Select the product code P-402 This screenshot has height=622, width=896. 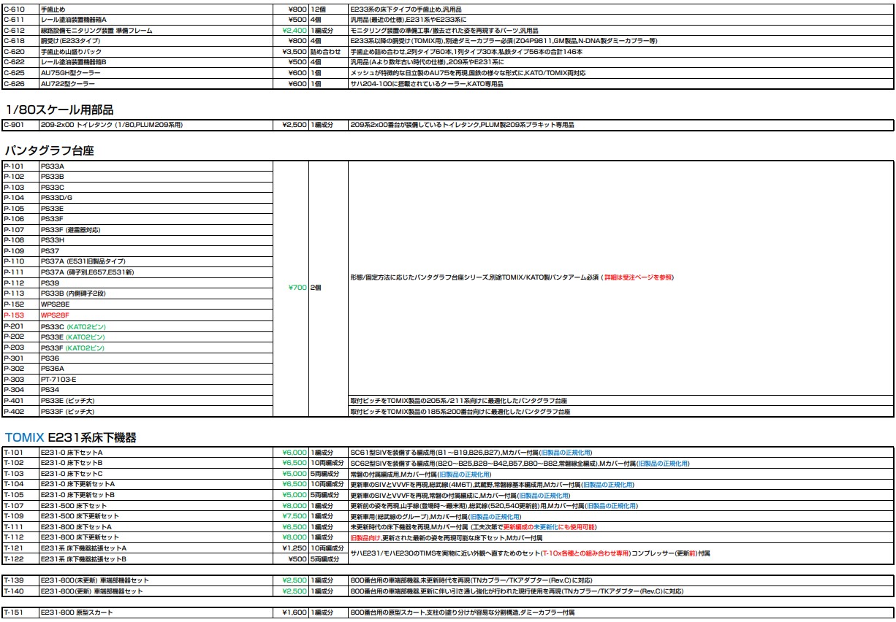(14, 412)
